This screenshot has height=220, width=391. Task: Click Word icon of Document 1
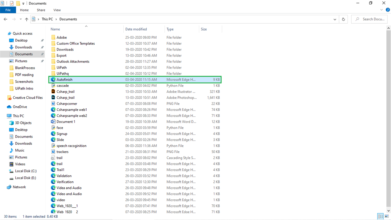53,122
